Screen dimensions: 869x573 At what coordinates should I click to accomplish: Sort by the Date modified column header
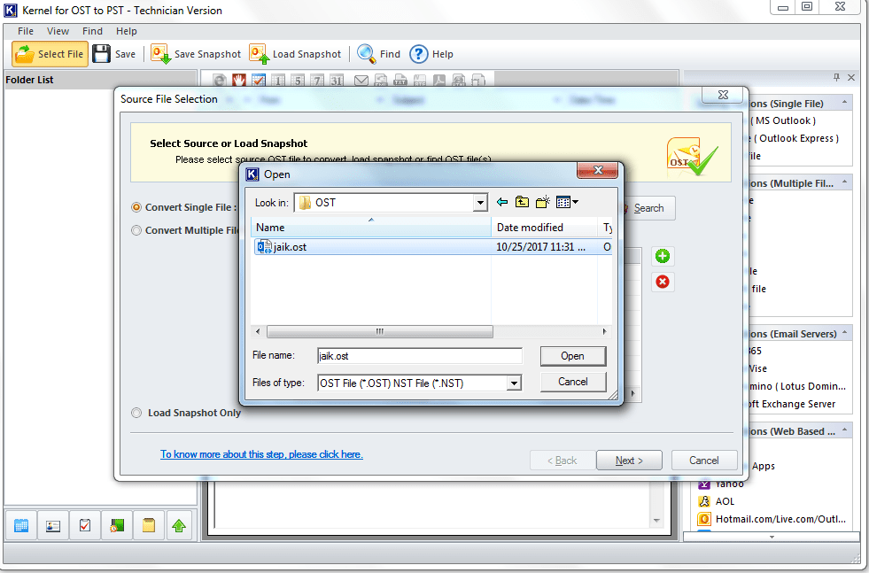[544, 228]
